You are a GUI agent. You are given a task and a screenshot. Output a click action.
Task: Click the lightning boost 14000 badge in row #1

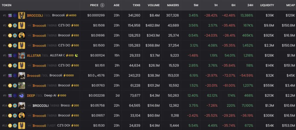coord(71,15)
